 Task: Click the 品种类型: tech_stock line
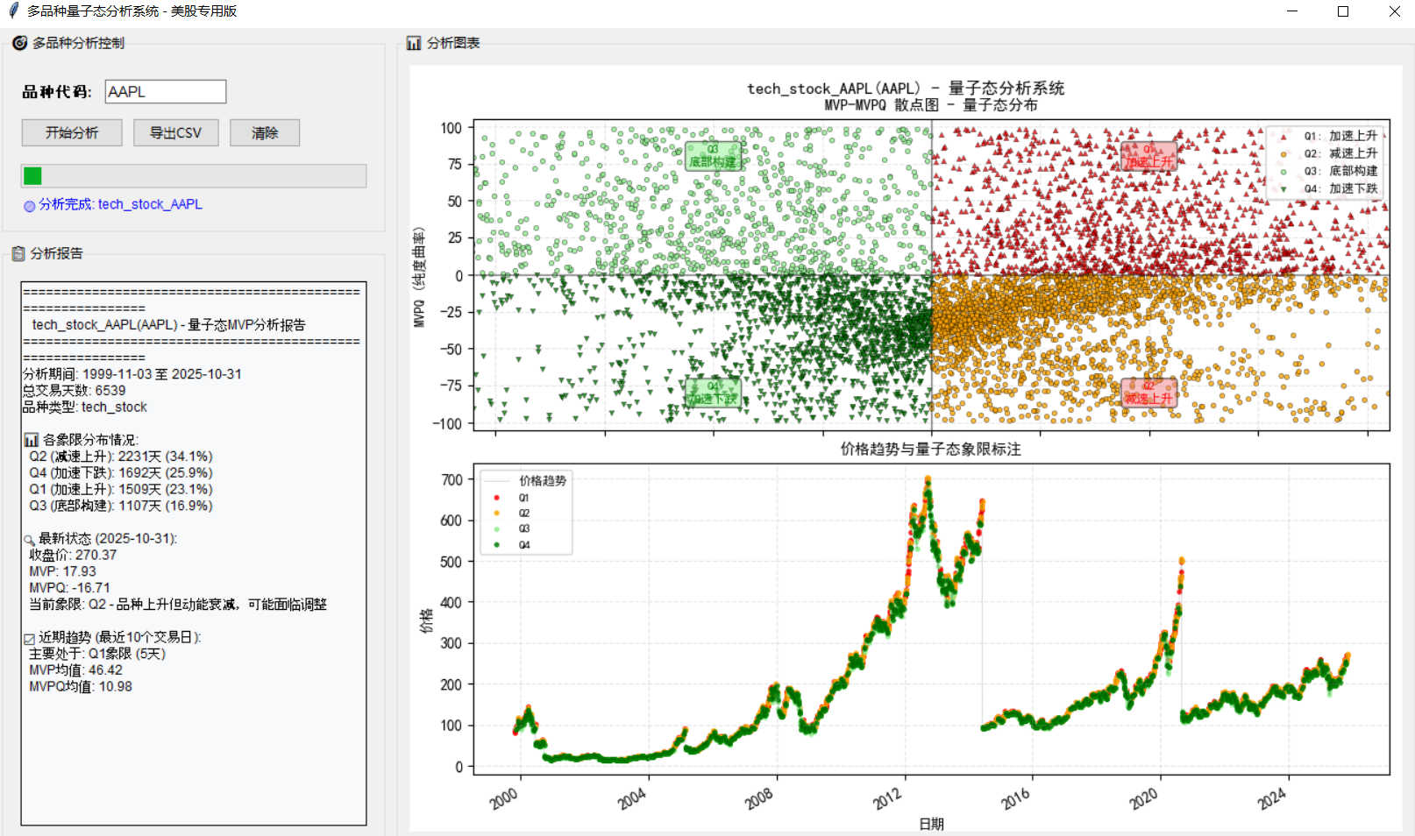tap(85, 407)
